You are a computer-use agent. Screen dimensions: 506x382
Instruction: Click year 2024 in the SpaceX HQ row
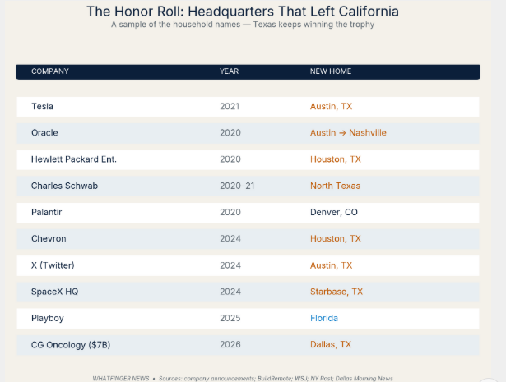[x=230, y=292]
